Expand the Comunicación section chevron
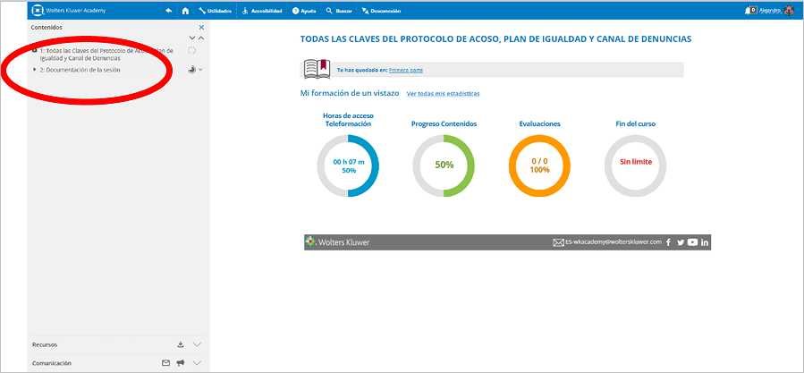 click(x=197, y=363)
